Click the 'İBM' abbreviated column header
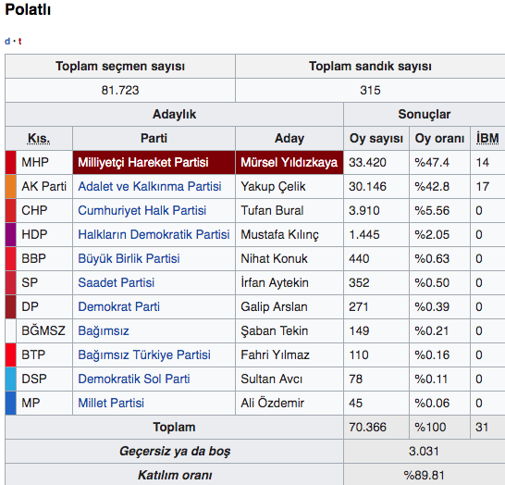The width and height of the screenshot is (505, 485). (487, 139)
